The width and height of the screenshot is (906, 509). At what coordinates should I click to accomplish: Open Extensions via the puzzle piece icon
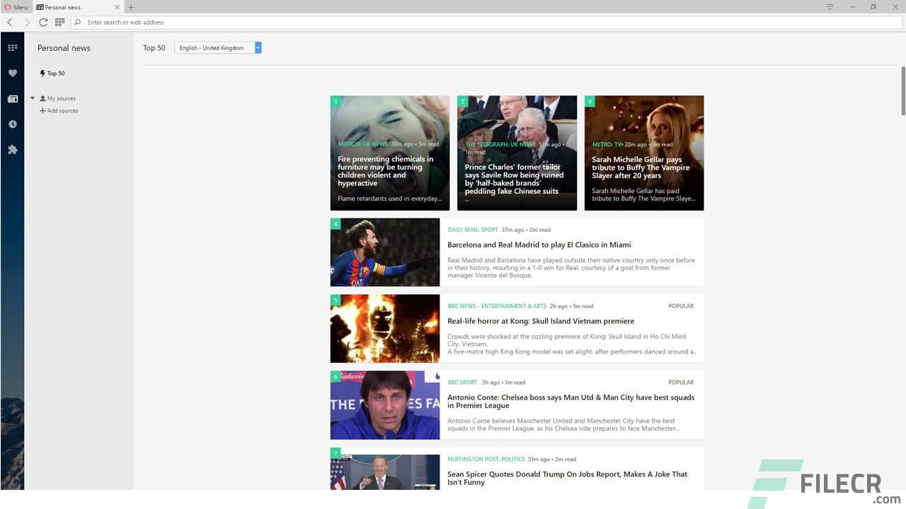(12, 149)
